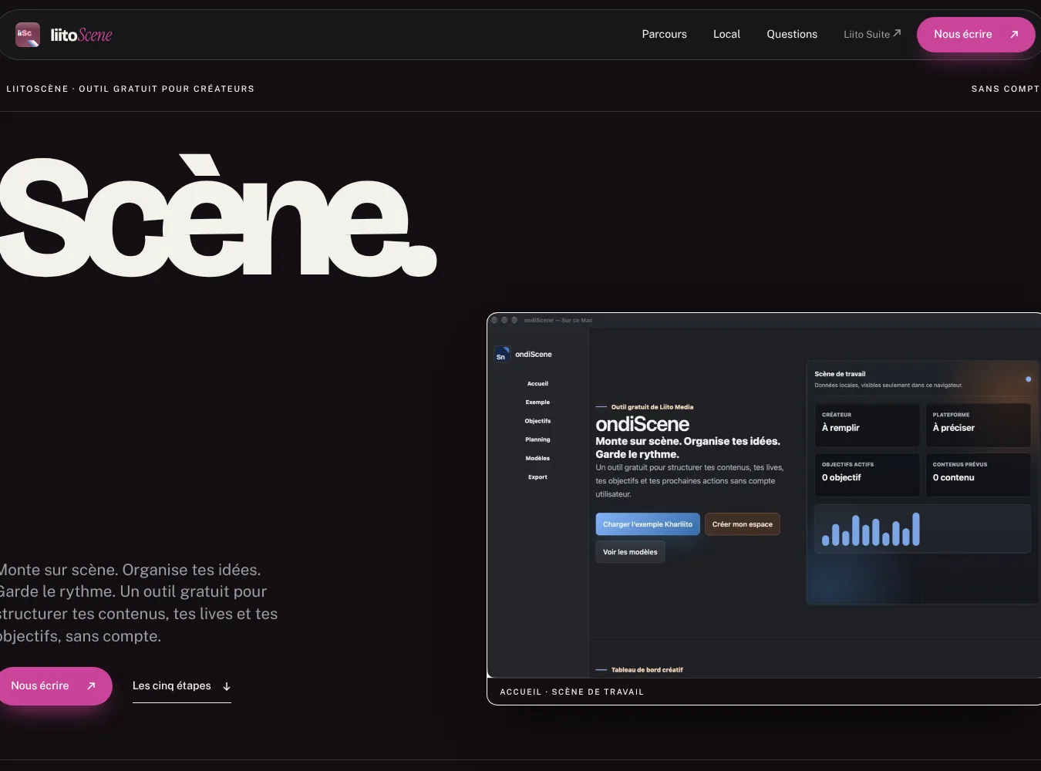Follow the Liito Suite external link
Viewport: 1041px width, 771px height.
pos(872,35)
